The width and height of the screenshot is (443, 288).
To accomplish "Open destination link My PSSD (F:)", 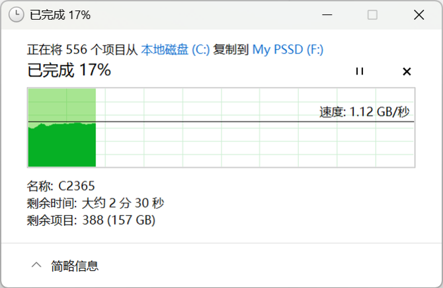I will point(288,50).
